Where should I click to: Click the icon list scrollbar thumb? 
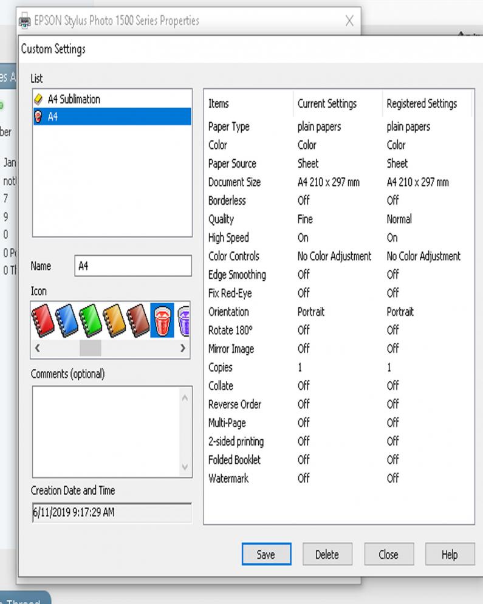point(90,348)
